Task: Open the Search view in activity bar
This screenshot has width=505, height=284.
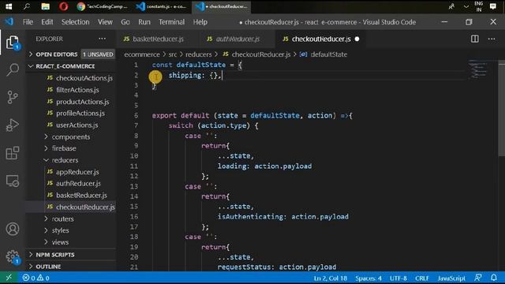Action: click(13, 69)
